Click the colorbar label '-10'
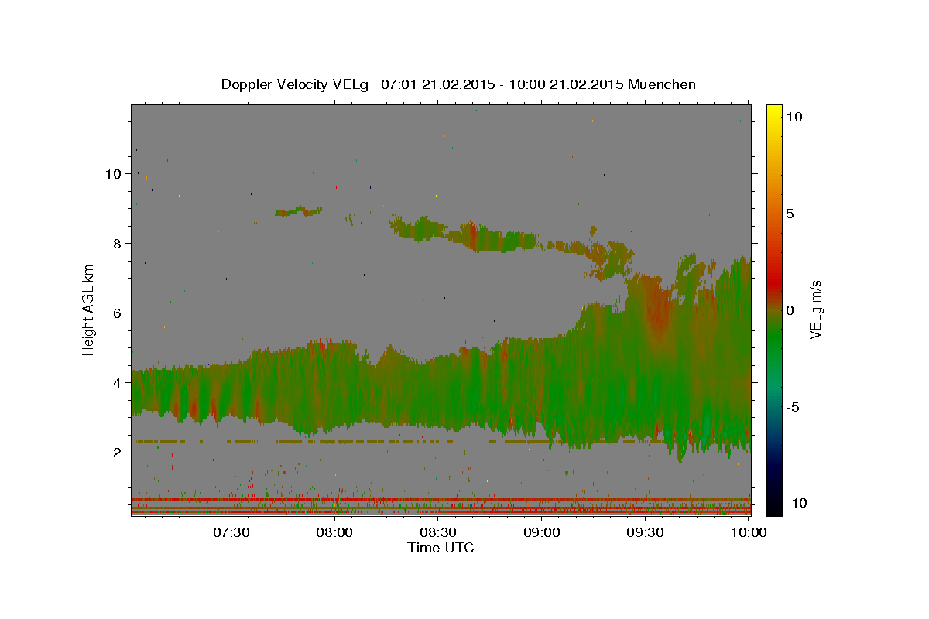The image size is (929, 619). [x=797, y=504]
